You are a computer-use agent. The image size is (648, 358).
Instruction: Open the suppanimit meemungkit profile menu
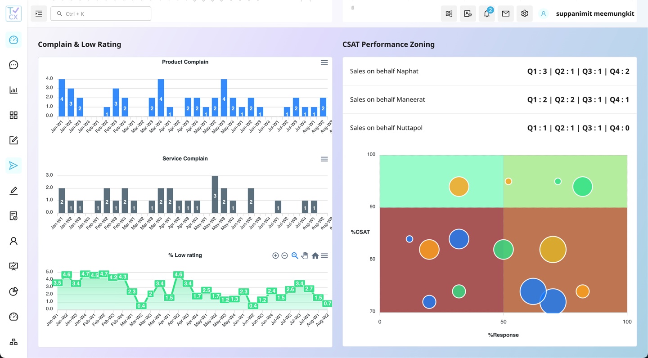click(x=595, y=13)
